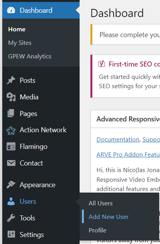Open My Sites under Dashboard
Viewport: 160px width, 244px height.
pos(20,43)
